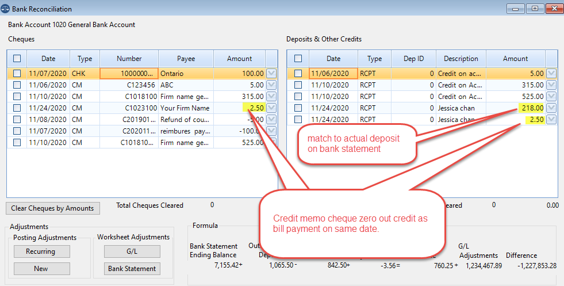Check the ABC C123456 cheque row

click(17, 85)
